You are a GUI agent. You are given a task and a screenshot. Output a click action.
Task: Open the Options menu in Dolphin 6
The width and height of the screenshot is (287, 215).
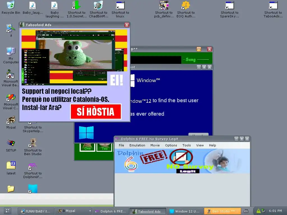coord(171,145)
